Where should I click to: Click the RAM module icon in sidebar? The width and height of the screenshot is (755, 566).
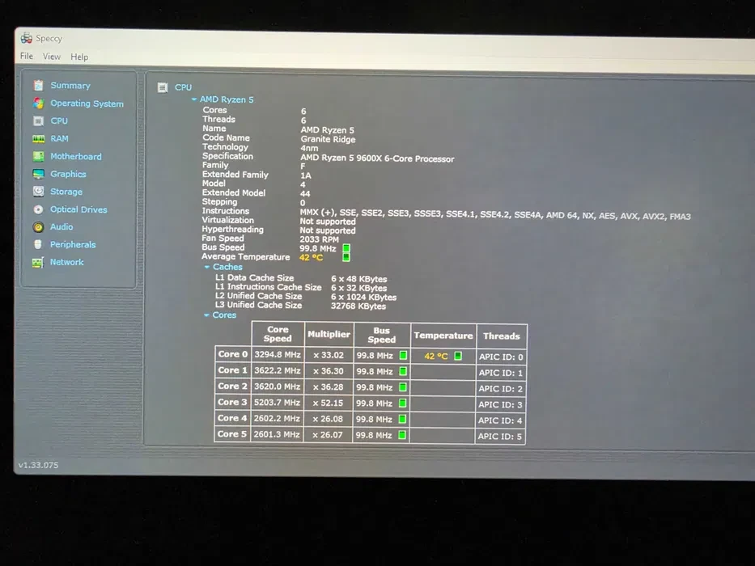(x=39, y=138)
